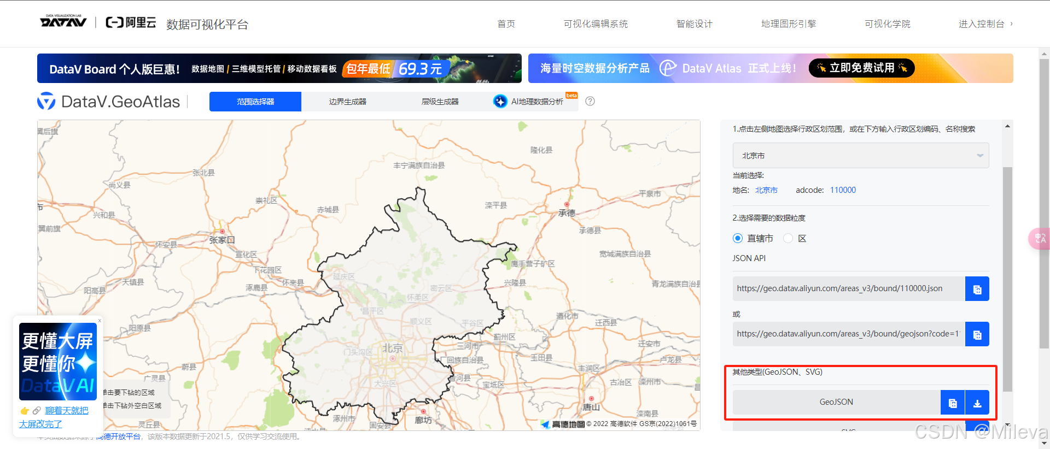Viewport: 1050px width, 449px height.
Task: Click the 聊着天就把大屏改完了 link
Action: tap(54, 417)
